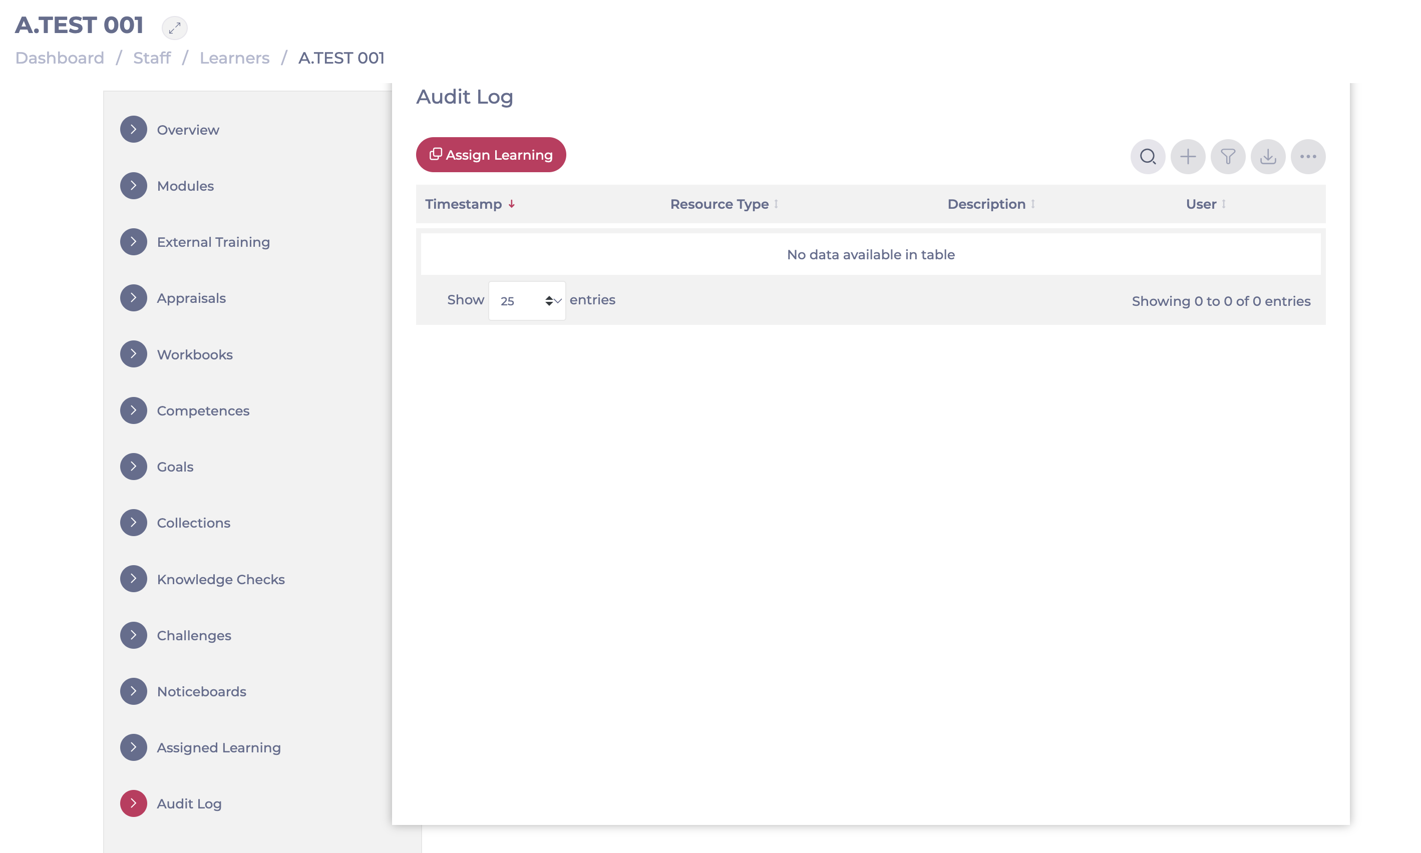The width and height of the screenshot is (1421, 853).
Task: Select Assigned Learning in sidebar
Action: point(219,748)
